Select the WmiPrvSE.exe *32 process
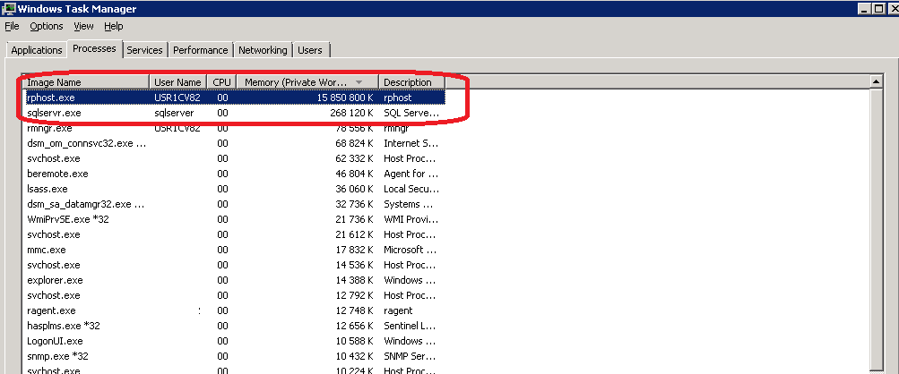The image size is (899, 374). tap(235, 219)
